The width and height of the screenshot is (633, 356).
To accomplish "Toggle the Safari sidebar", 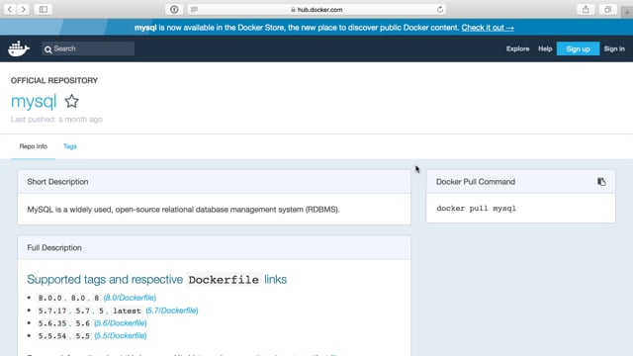I will tap(44, 9).
